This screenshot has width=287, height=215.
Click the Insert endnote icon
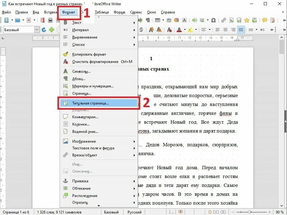click(239, 20)
